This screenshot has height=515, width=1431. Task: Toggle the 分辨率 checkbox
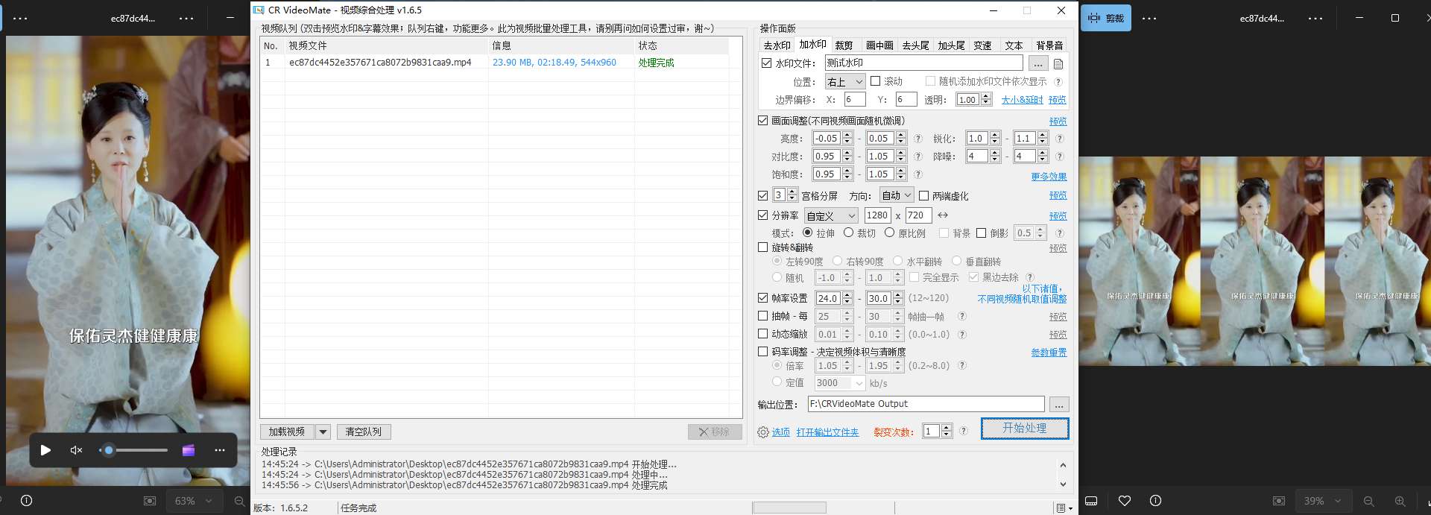coord(763,215)
